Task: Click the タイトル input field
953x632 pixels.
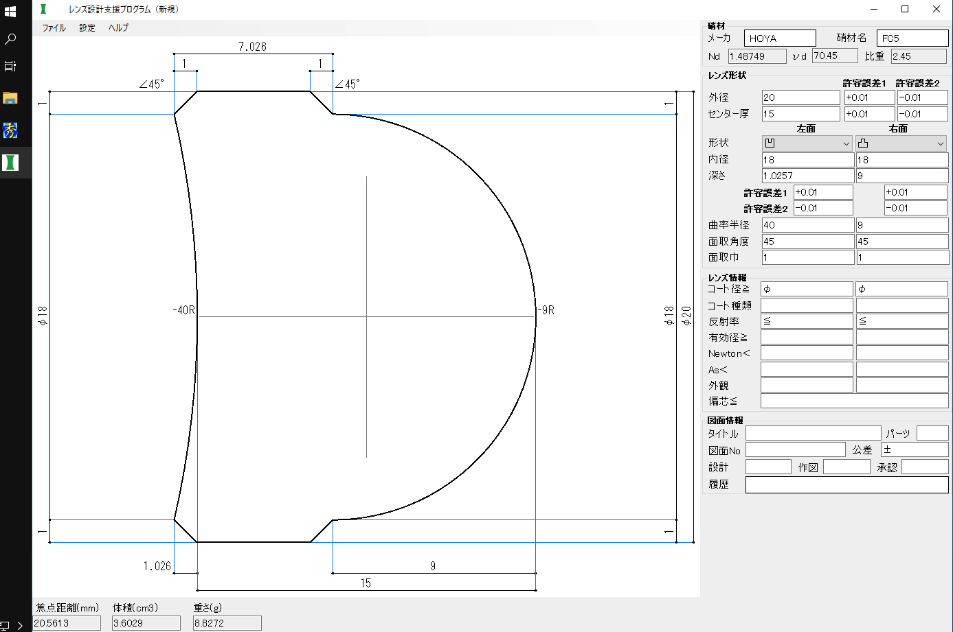Action: (x=813, y=433)
